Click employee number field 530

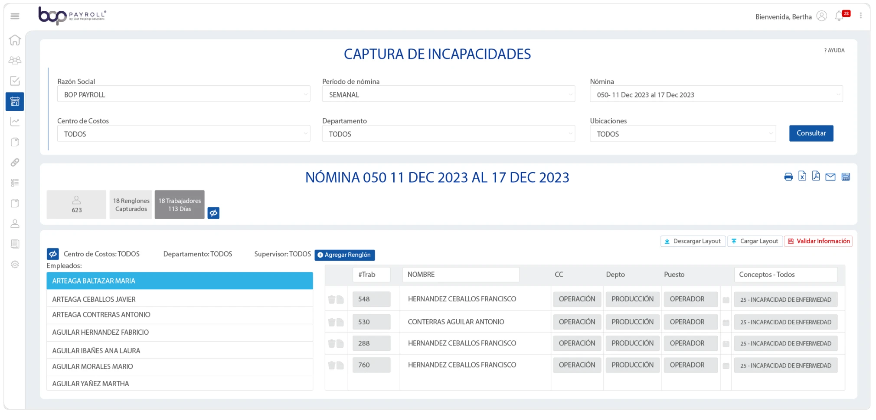click(x=372, y=322)
